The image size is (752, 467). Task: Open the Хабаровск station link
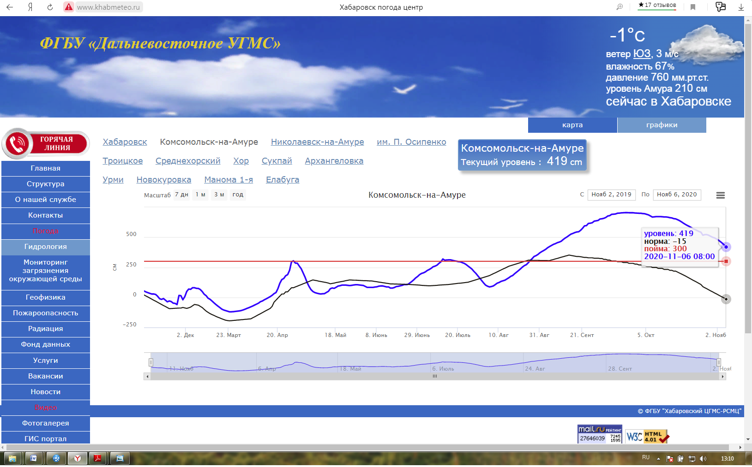(x=125, y=142)
